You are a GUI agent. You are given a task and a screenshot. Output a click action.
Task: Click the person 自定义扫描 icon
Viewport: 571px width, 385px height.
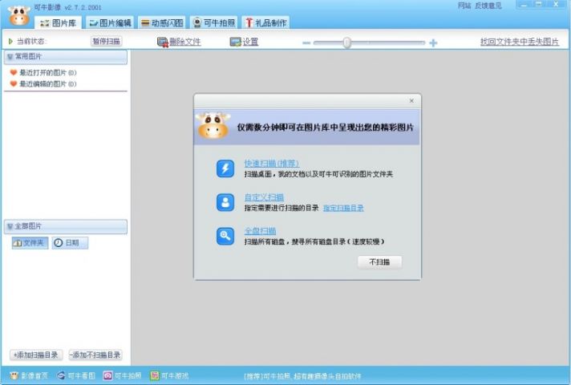pyautogui.click(x=225, y=202)
